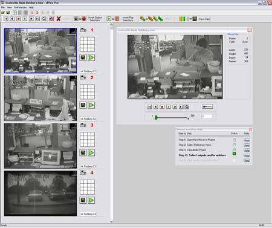Stop the movie in the preview window
The width and height of the screenshot is (272, 228).
(x=162, y=107)
